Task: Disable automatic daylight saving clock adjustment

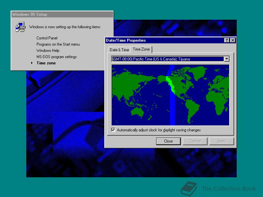Action: pos(113,130)
